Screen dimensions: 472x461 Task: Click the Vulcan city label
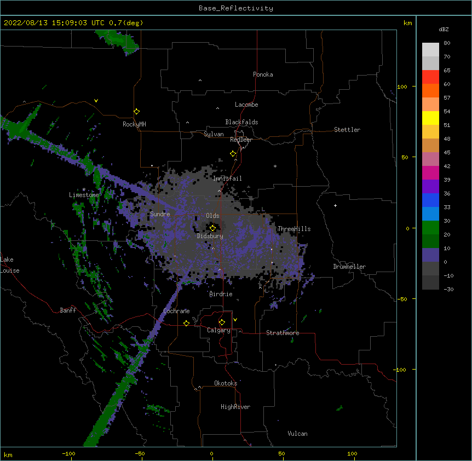tap(297, 434)
